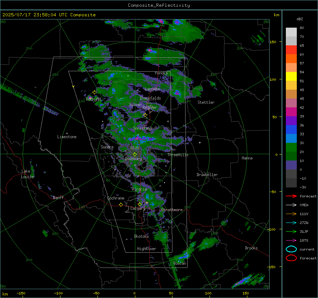Click the red forecast arrow in the legend
This screenshot has height=298, width=318.
coord(291,196)
